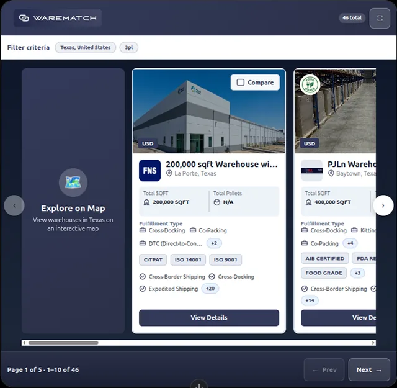Select the FOOD GRADE tag

(324, 273)
